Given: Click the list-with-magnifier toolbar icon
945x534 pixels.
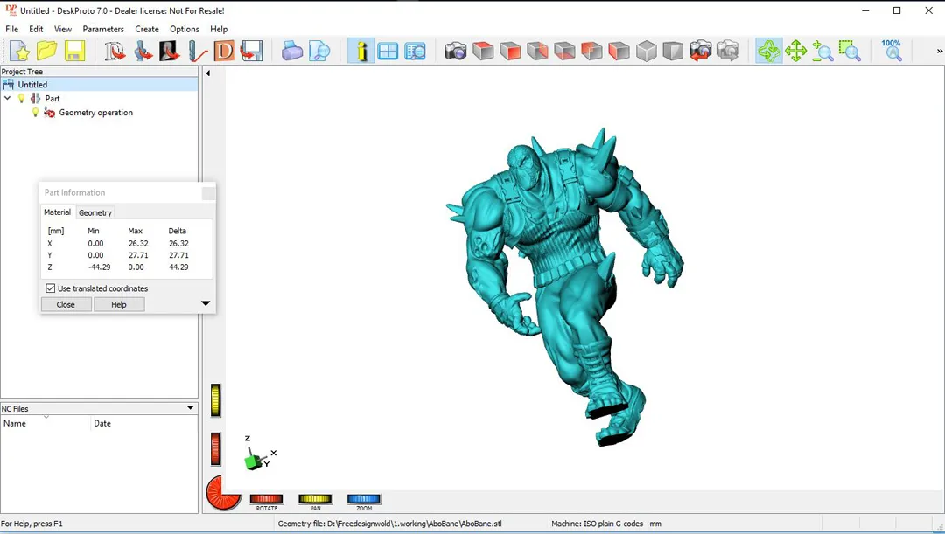Looking at the screenshot, I should coord(416,52).
